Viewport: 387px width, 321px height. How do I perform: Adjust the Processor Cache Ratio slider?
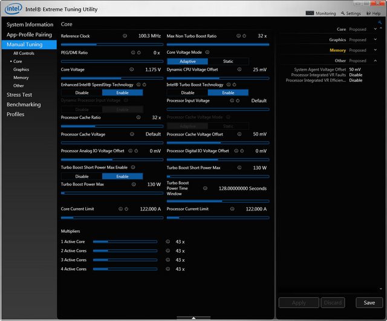click(112, 126)
